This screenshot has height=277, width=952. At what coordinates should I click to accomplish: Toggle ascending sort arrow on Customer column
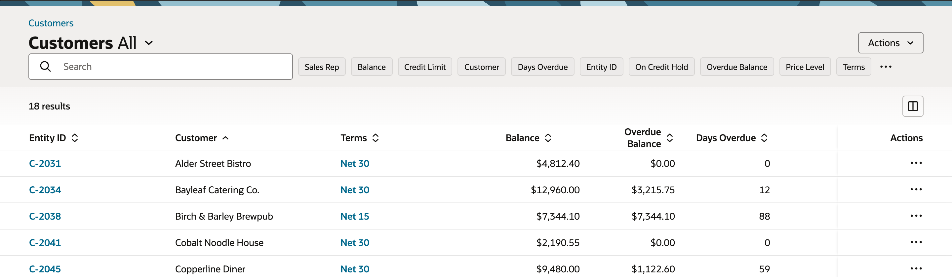(x=225, y=138)
